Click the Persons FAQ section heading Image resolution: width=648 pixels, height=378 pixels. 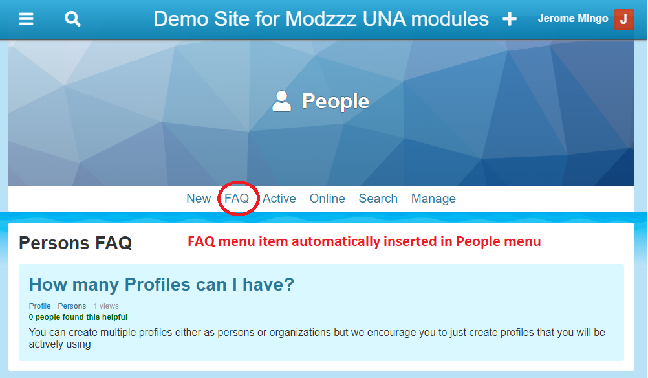pos(76,243)
